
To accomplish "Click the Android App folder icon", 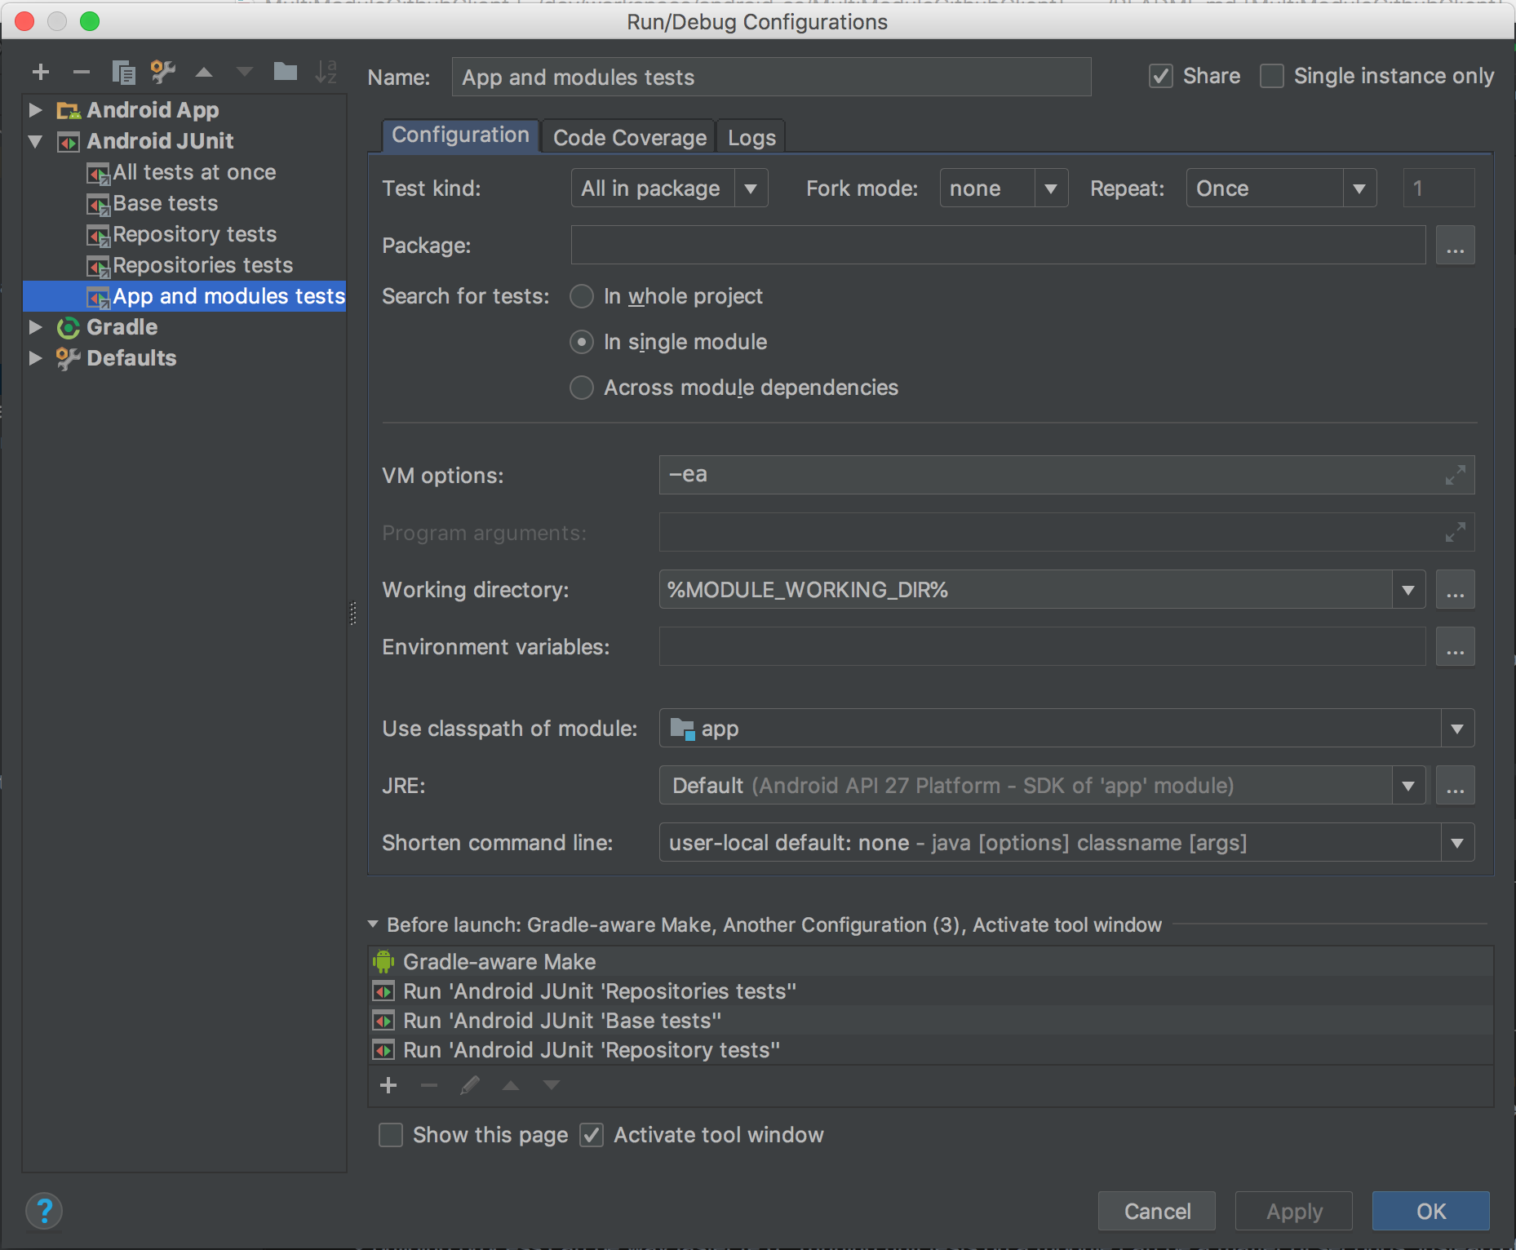I will (x=69, y=110).
